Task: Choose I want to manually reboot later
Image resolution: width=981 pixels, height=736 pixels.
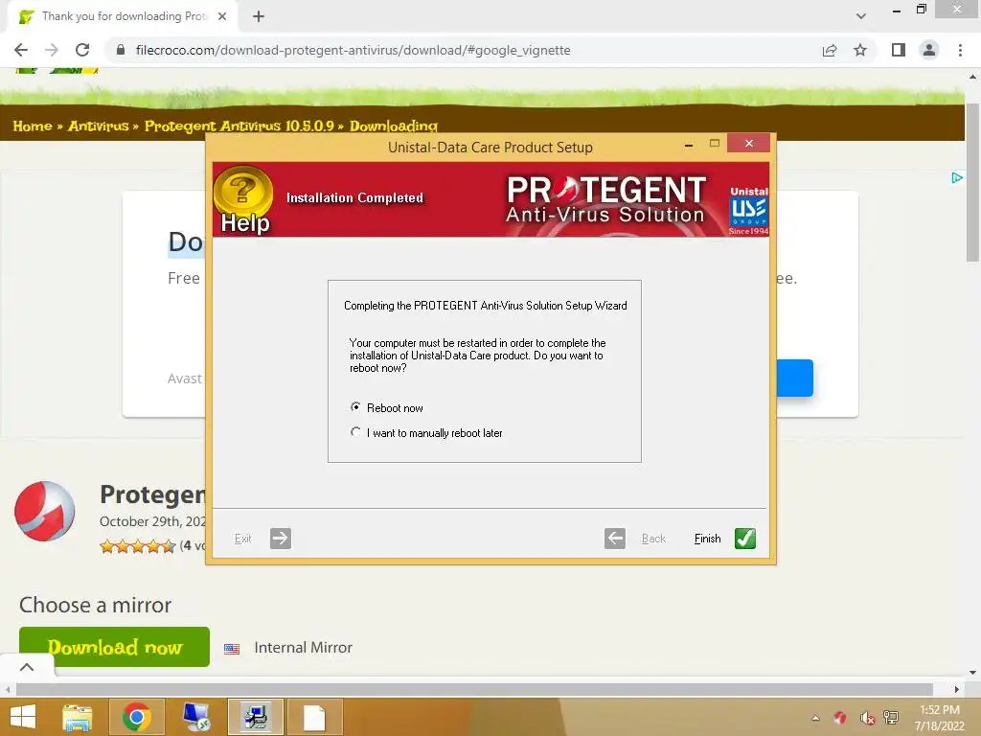Action: [x=355, y=432]
